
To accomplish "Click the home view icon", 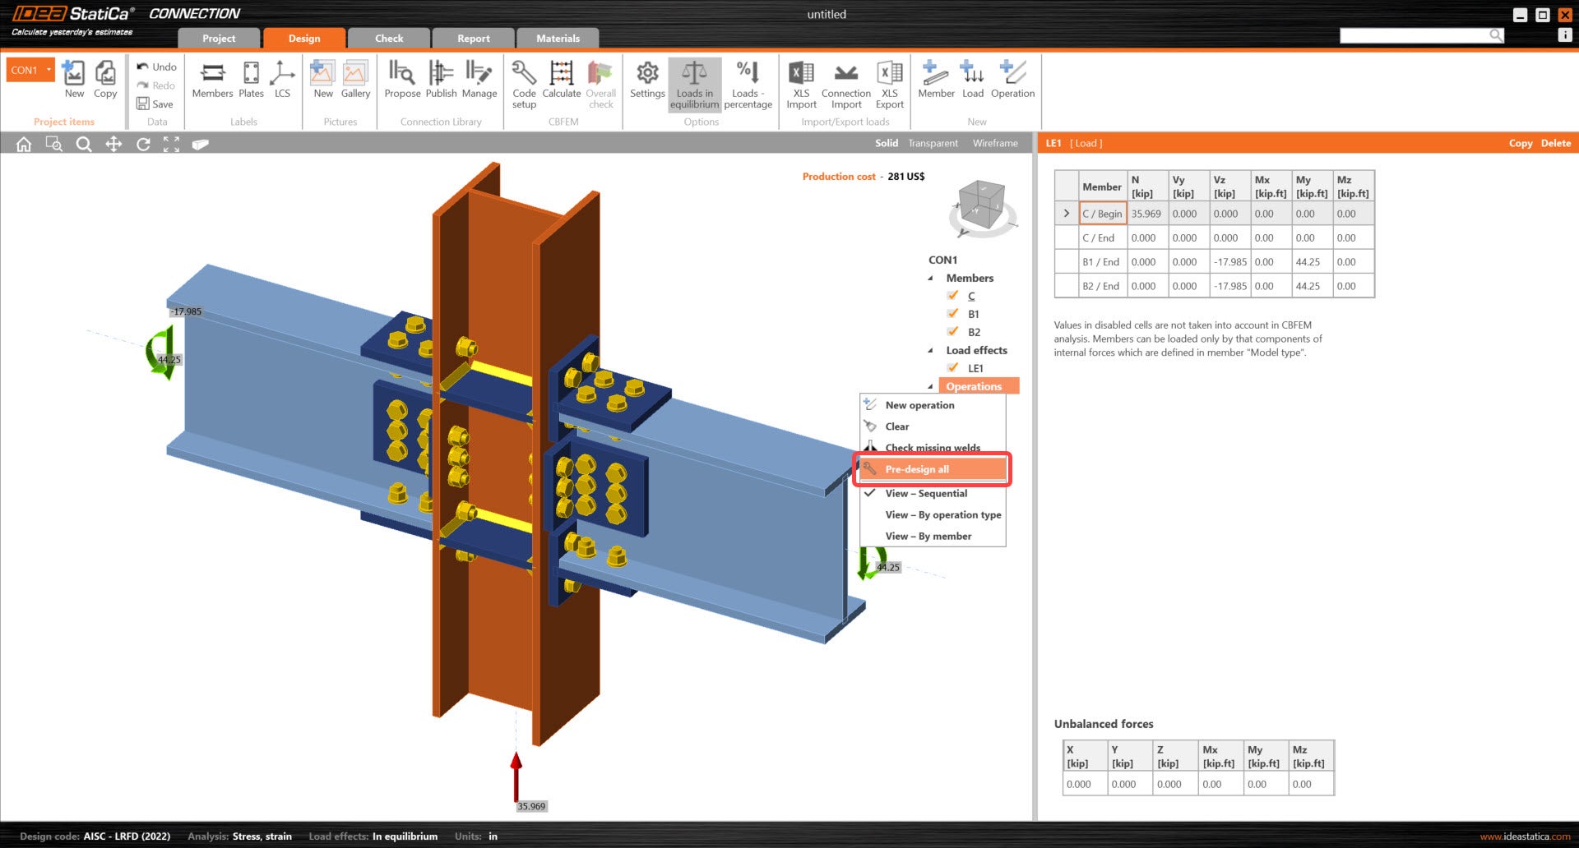I will point(24,145).
